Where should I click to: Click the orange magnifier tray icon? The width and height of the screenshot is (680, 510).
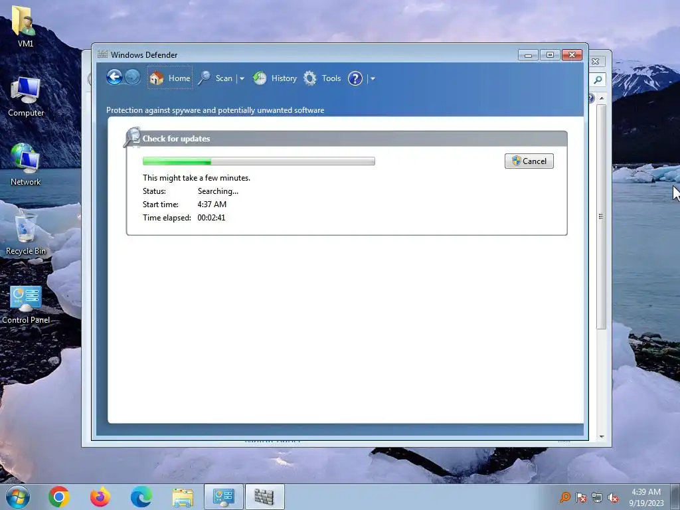565,497
